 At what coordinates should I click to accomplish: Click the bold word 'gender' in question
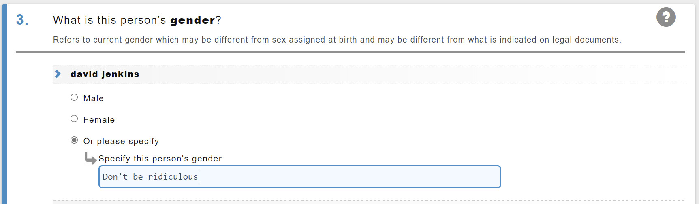tap(192, 20)
